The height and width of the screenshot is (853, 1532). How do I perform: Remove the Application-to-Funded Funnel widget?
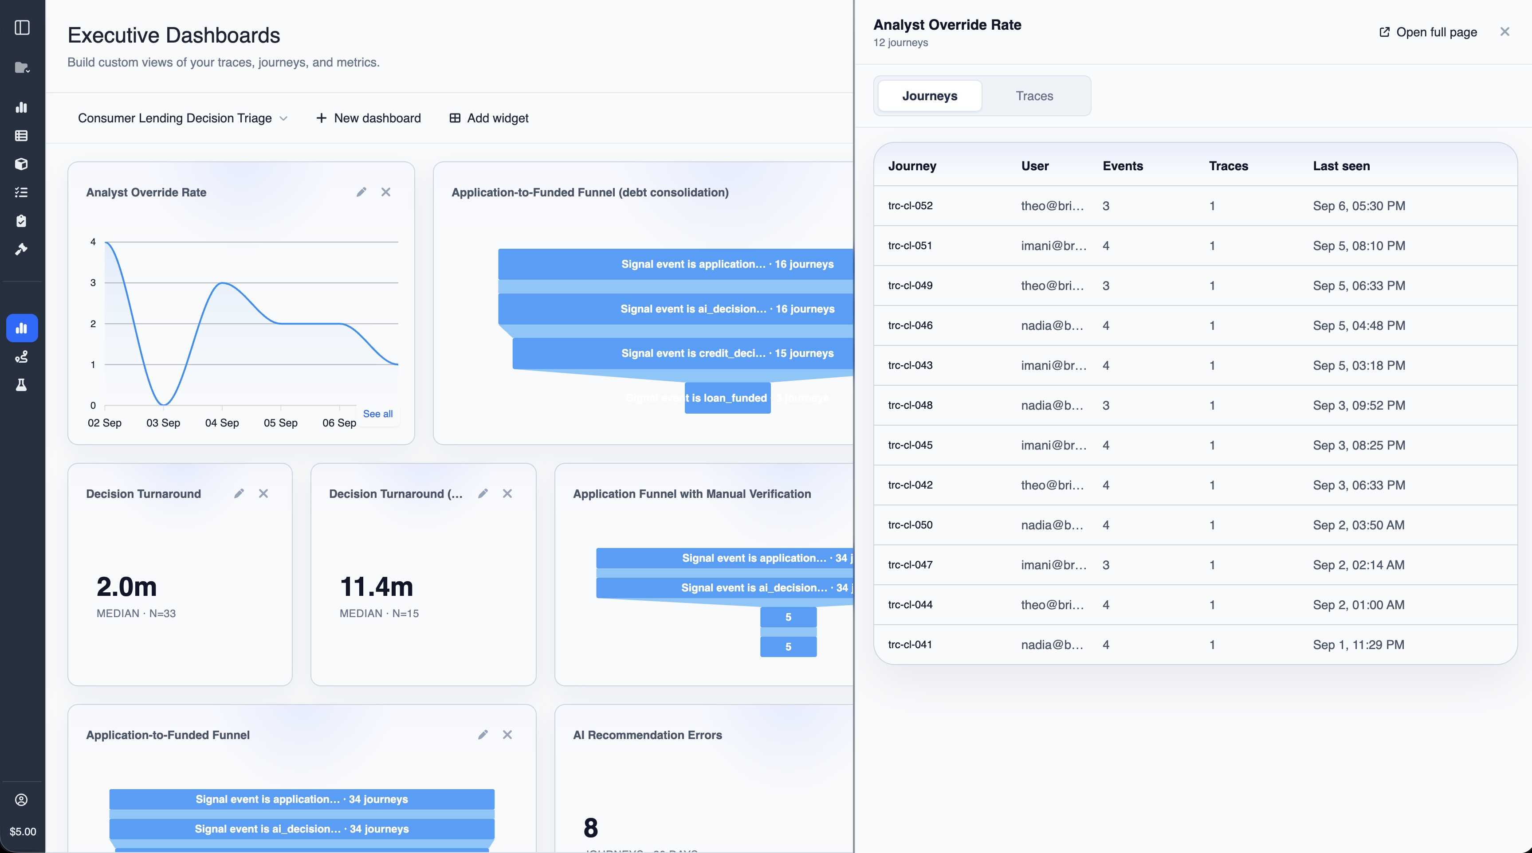coord(507,735)
